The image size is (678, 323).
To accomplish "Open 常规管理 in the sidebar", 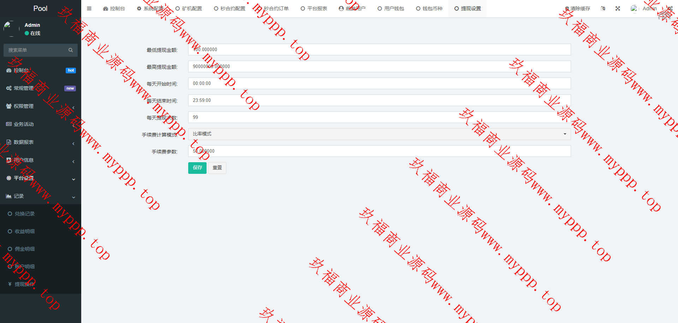I will point(23,88).
